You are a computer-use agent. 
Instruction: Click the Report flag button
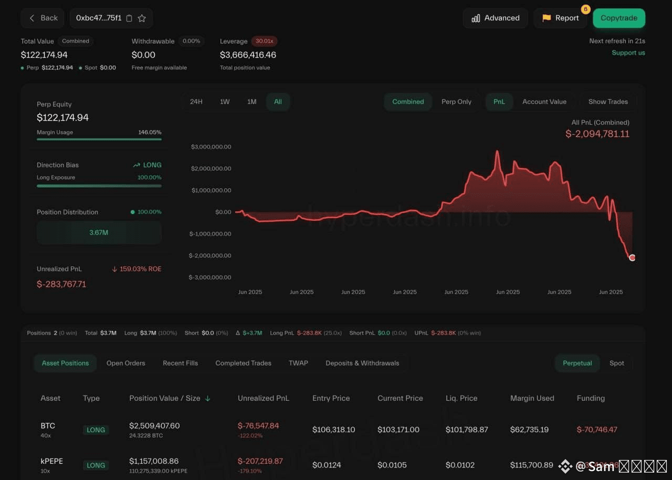click(560, 18)
